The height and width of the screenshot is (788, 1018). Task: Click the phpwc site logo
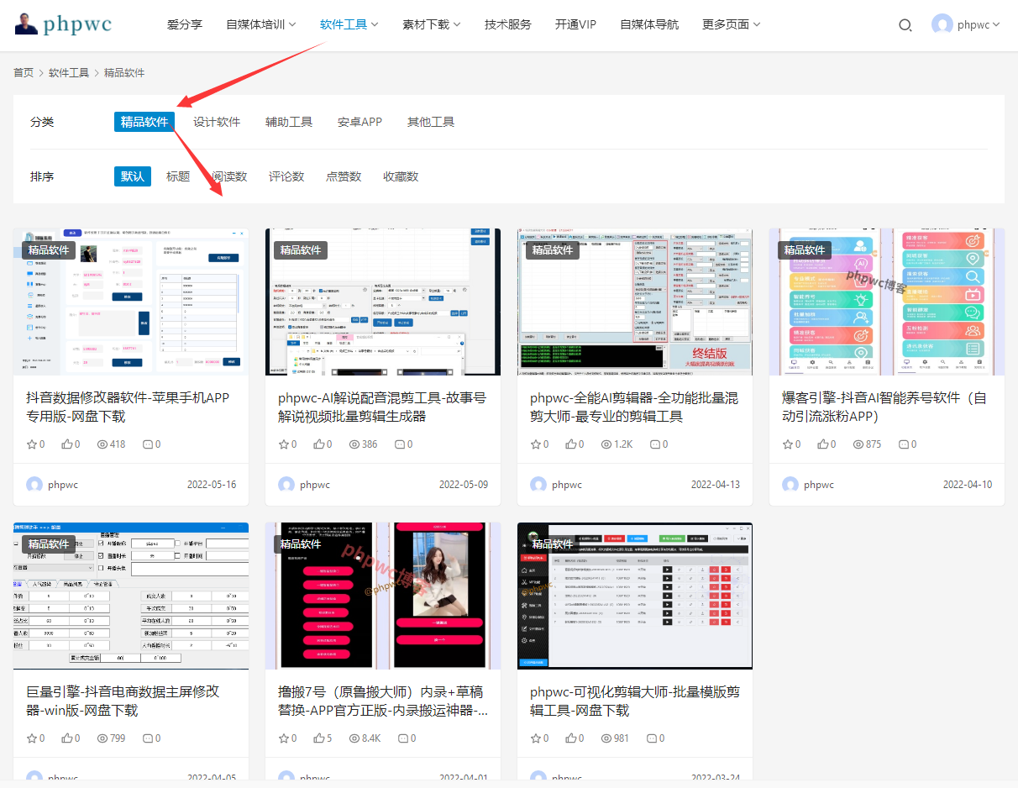pos(64,24)
